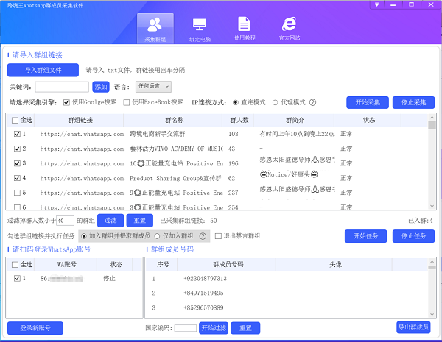This screenshot has width=442, height=342.
Task: Click group table scroll down arrow
Action: coord(432,206)
